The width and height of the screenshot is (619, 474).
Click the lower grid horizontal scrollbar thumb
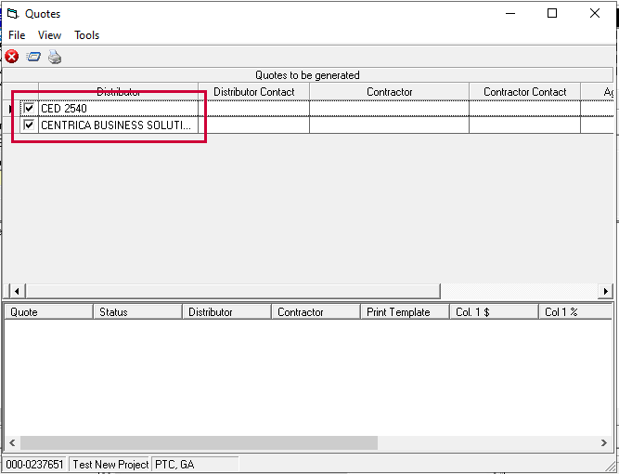click(x=199, y=443)
